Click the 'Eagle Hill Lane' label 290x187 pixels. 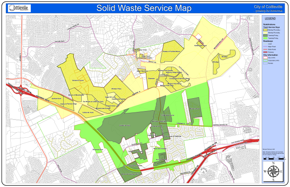[x=110, y=97]
